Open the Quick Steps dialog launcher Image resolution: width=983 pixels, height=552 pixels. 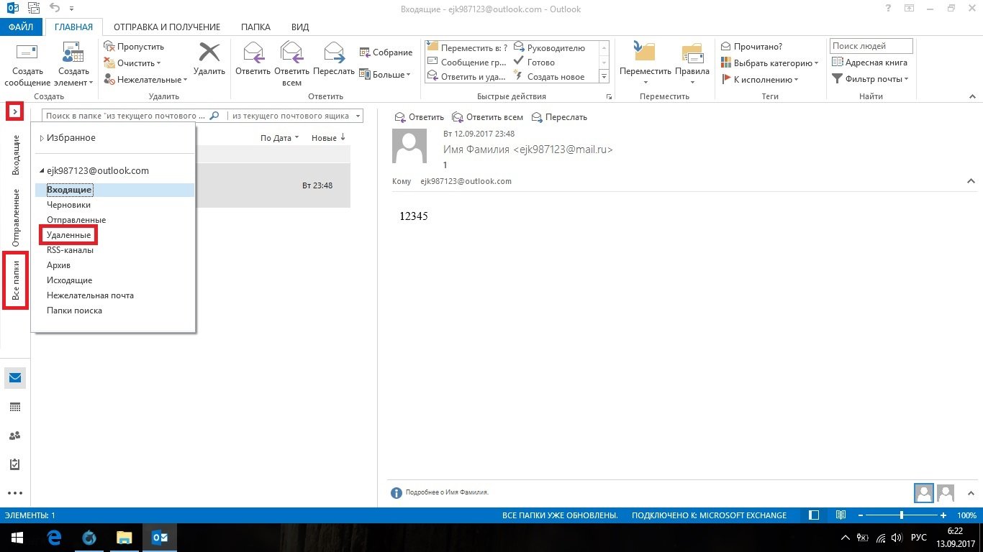click(x=609, y=96)
